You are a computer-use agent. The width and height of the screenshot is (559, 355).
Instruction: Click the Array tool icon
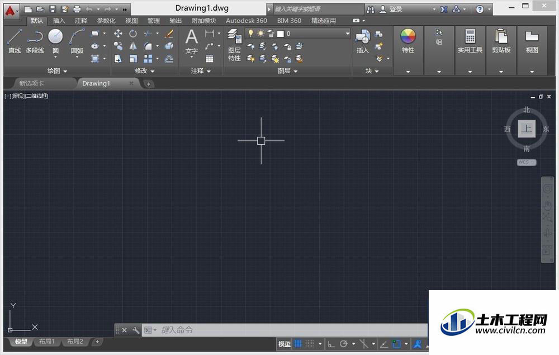[x=148, y=59]
